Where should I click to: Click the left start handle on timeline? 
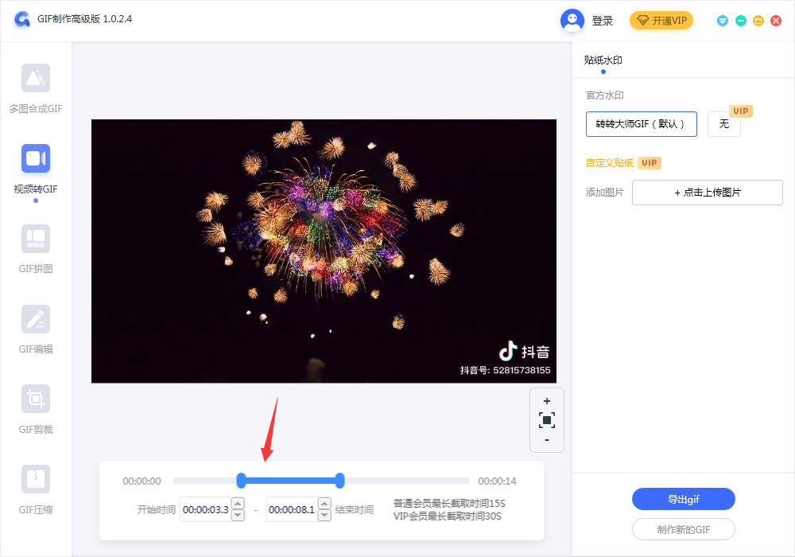242,480
